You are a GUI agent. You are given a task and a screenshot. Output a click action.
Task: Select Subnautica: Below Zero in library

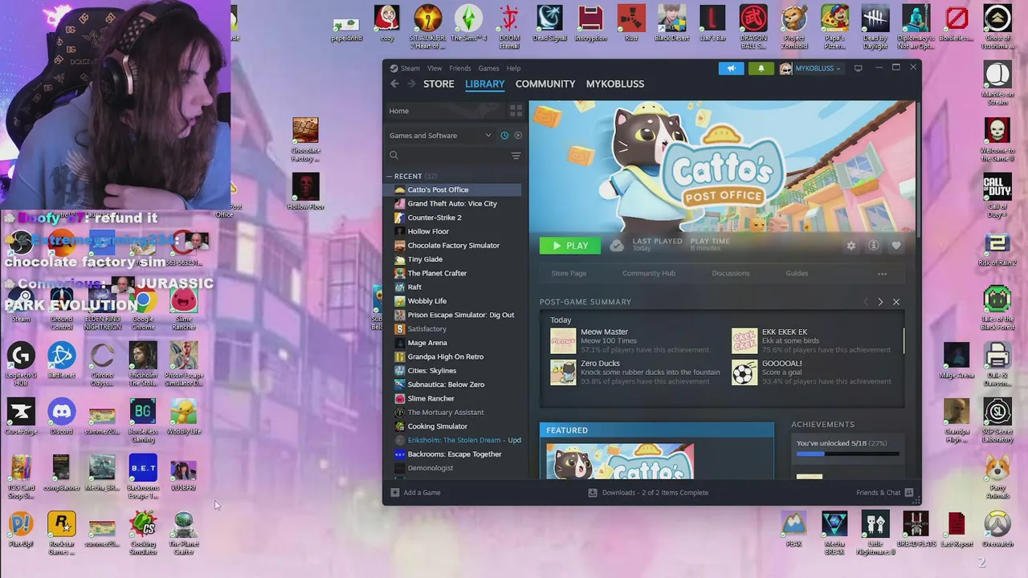pos(446,385)
